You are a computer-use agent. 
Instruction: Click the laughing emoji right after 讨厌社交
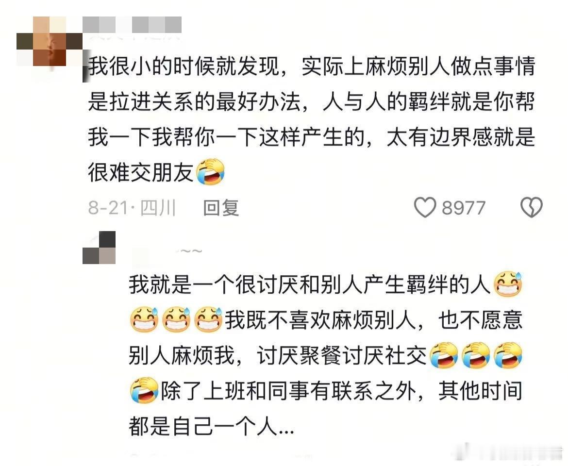[443, 355]
